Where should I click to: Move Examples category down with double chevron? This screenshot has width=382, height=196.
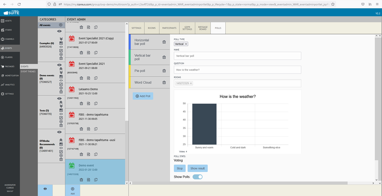pyautogui.click(x=61, y=39)
